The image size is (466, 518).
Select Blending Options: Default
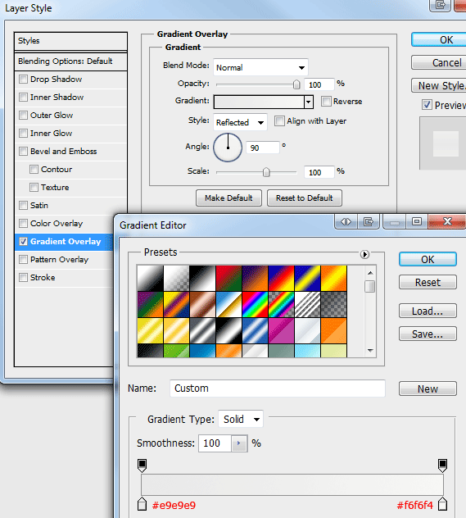click(70, 61)
